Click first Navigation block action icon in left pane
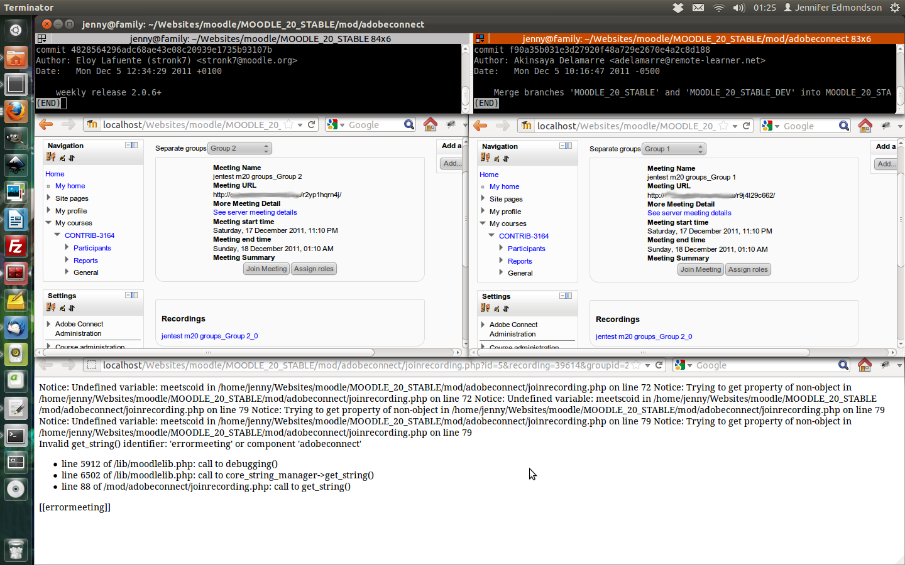The image size is (905, 565). click(x=51, y=157)
